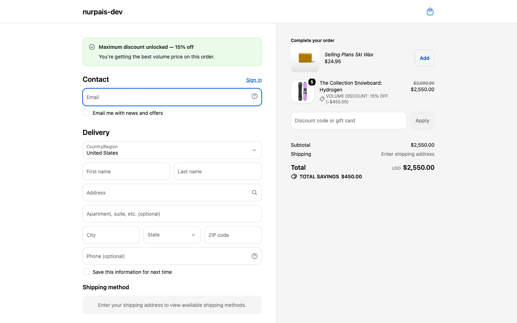Click the email field help question icon
Screen dimensions: 517x323
click(255, 96)
